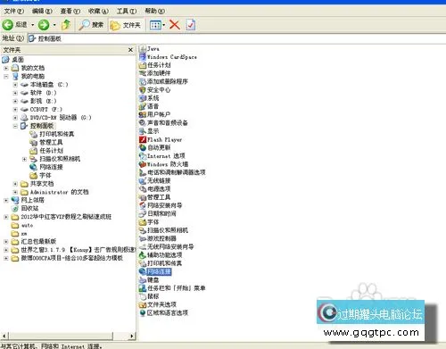Open 安全中心 shield item
The image size is (446, 349).
click(x=155, y=90)
